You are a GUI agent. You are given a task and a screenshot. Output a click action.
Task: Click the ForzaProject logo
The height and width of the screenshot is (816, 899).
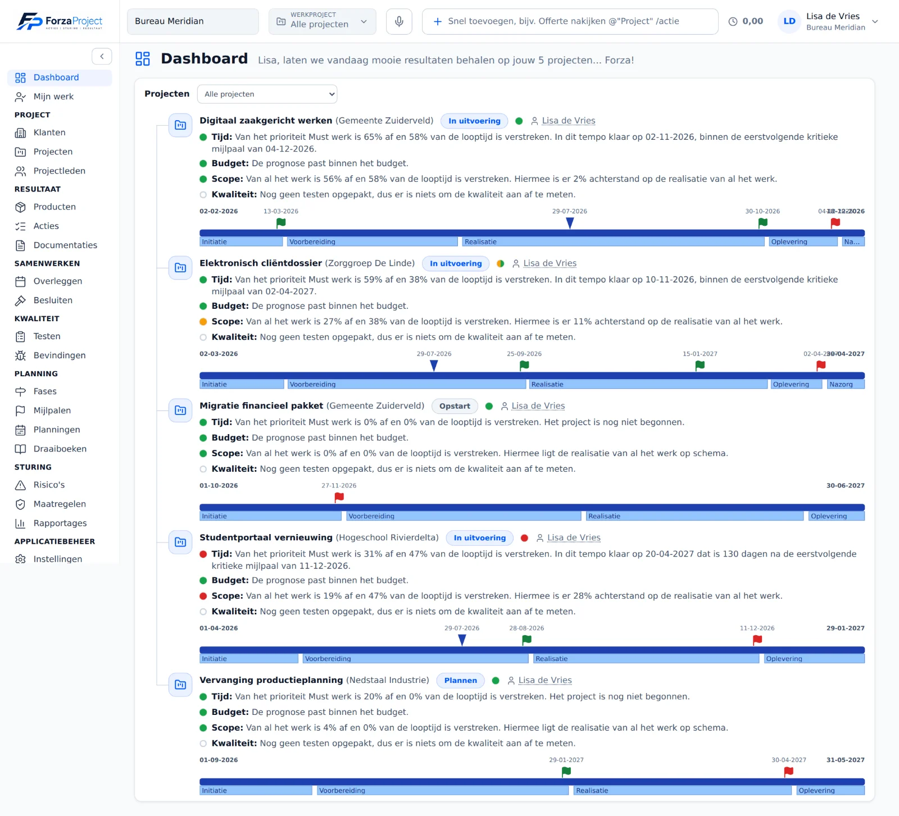pyautogui.click(x=60, y=21)
